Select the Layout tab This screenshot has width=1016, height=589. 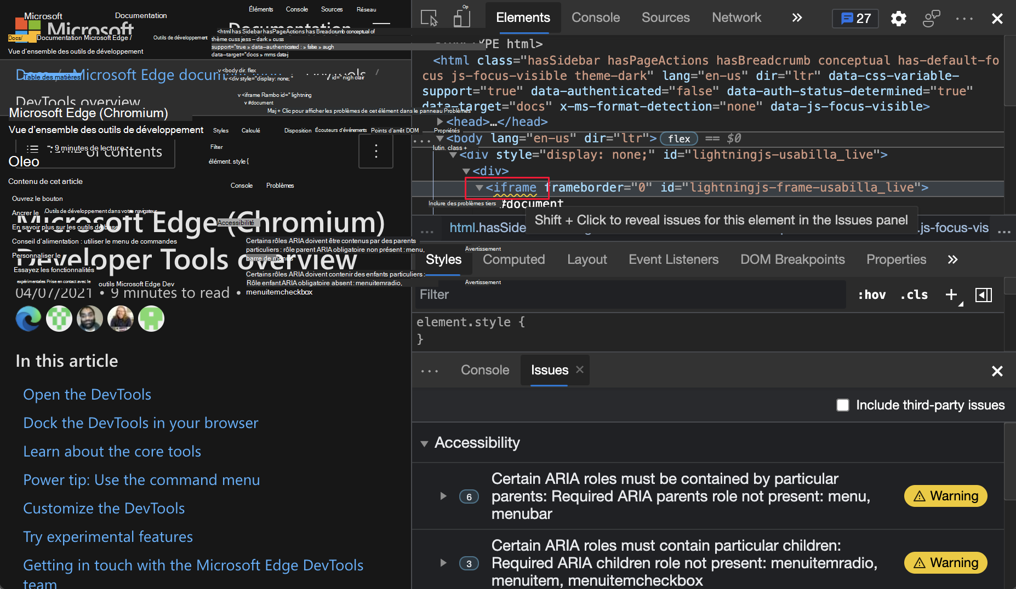click(x=587, y=259)
